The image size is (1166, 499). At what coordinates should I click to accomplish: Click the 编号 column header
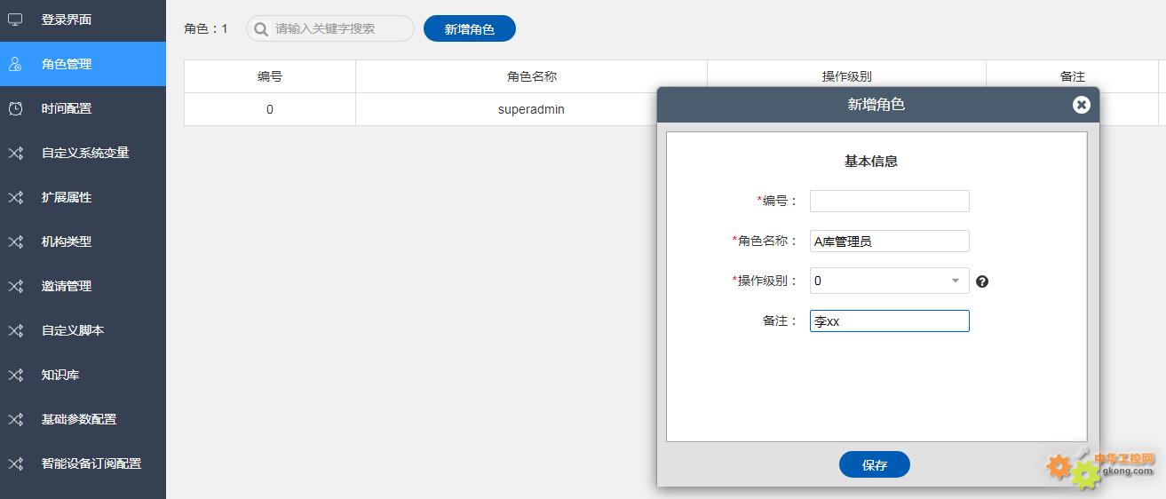270,76
